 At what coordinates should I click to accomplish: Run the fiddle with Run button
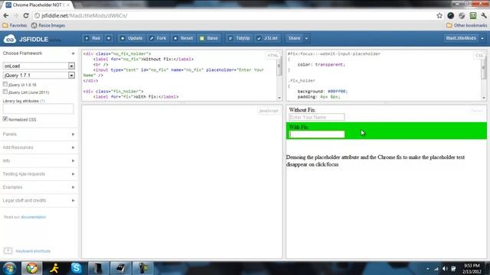point(93,38)
